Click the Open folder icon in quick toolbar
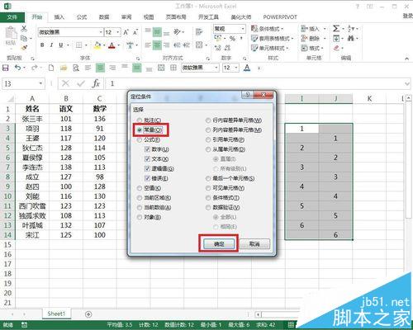413x330 pixels. tap(64, 68)
